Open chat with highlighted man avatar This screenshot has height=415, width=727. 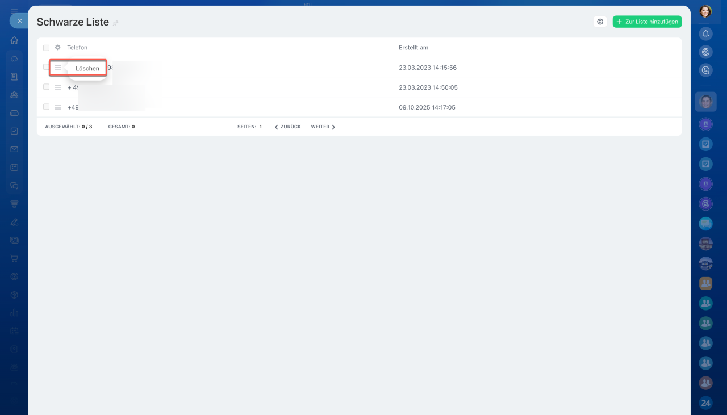pyautogui.click(x=705, y=102)
